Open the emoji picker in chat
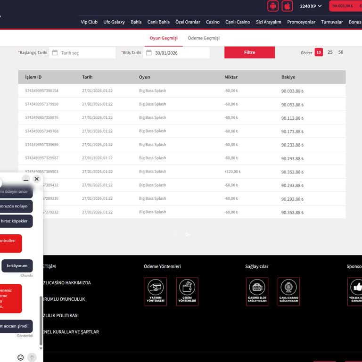The image size is (362, 362). tap(20, 357)
